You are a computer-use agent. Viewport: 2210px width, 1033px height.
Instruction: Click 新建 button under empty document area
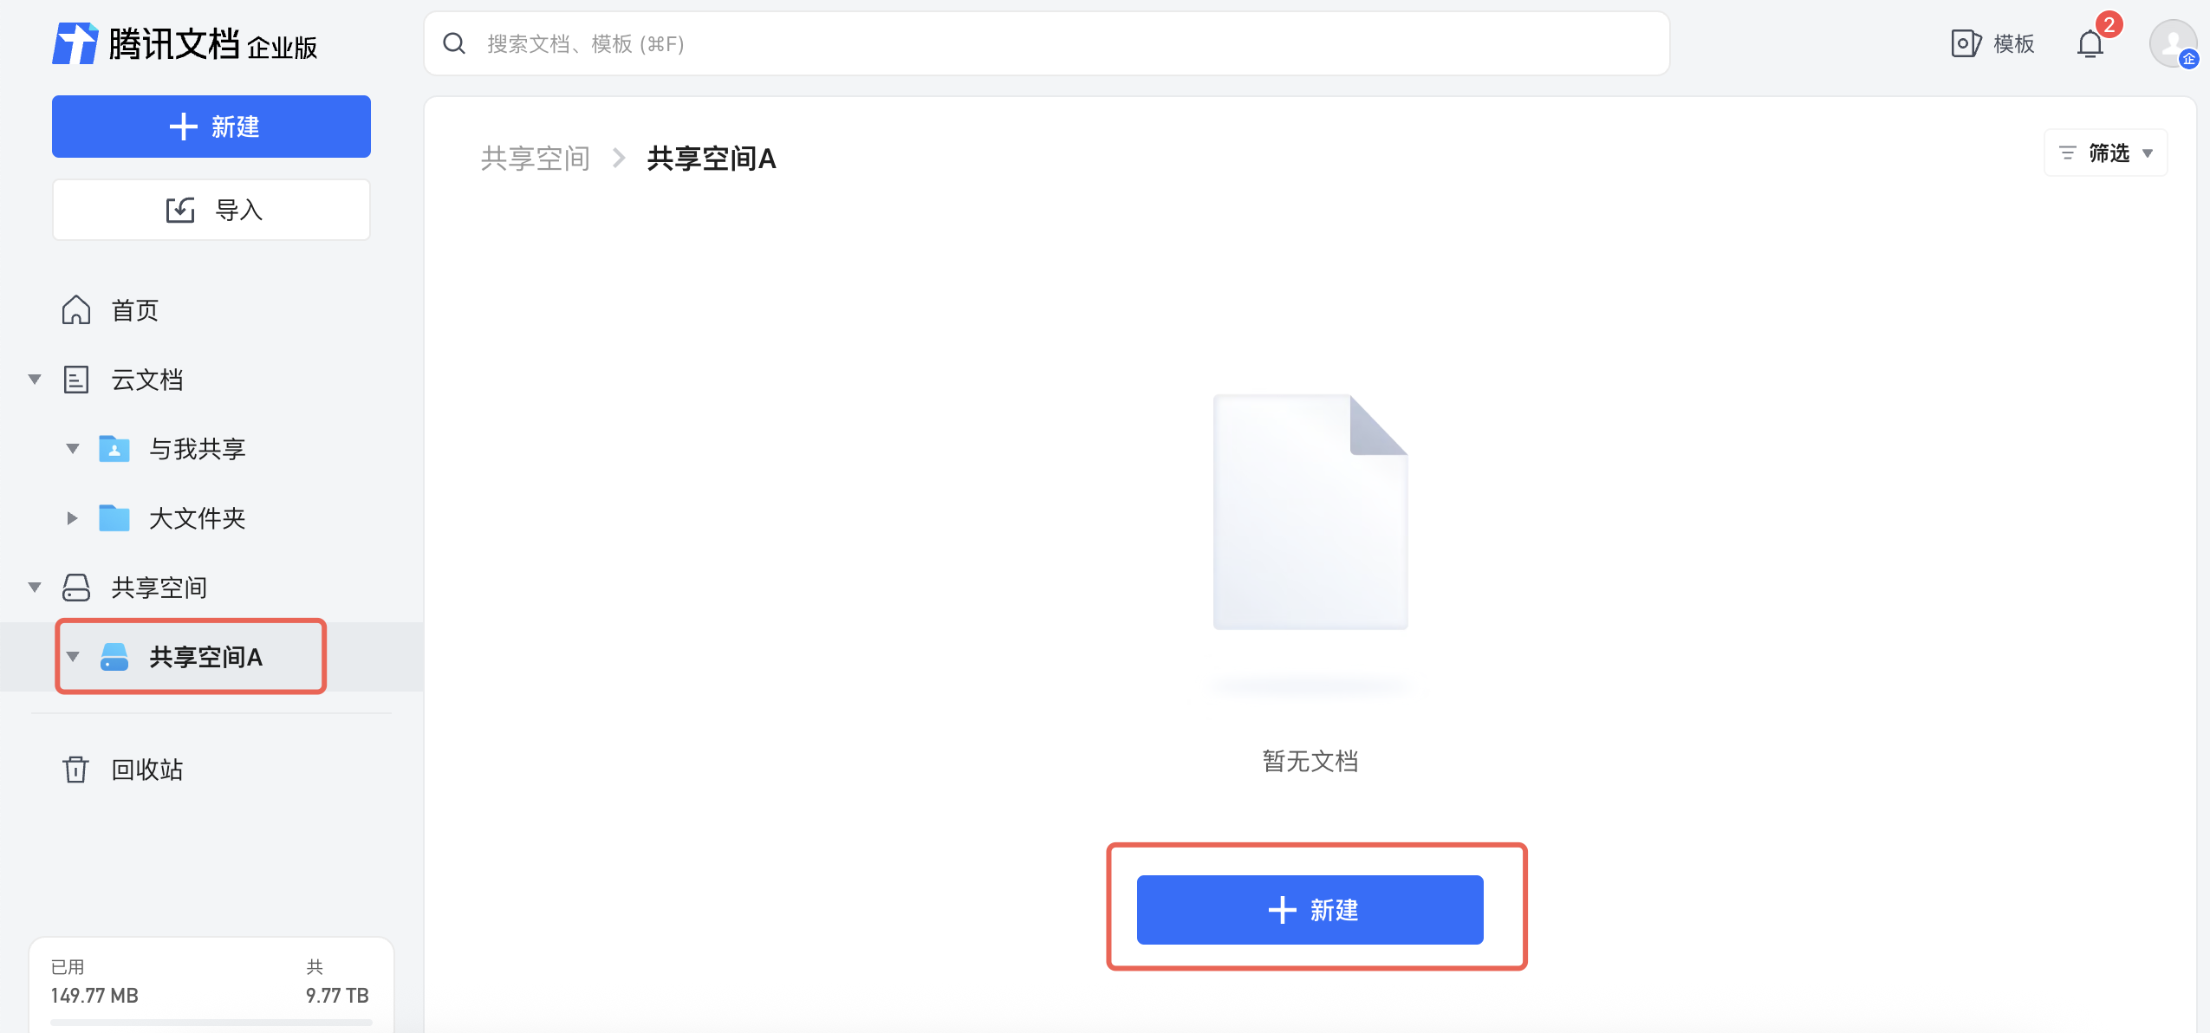tap(1310, 910)
